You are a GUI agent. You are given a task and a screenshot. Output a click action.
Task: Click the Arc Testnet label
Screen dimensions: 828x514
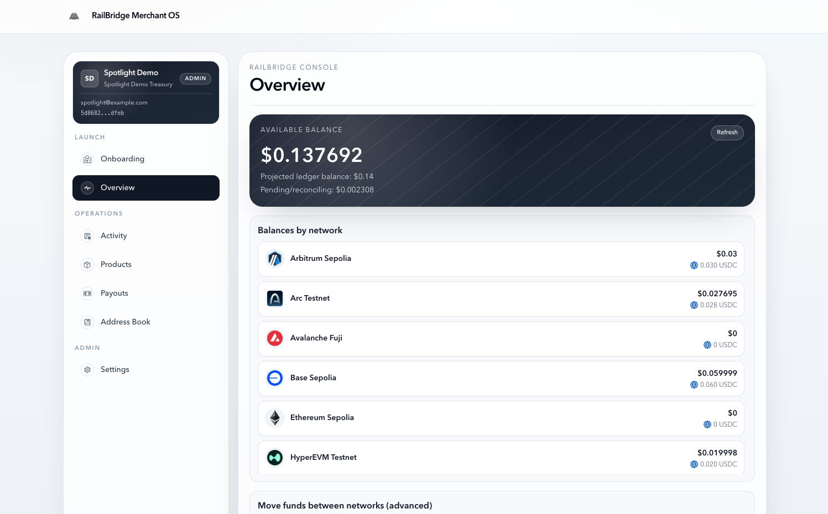tap(310, 298)
